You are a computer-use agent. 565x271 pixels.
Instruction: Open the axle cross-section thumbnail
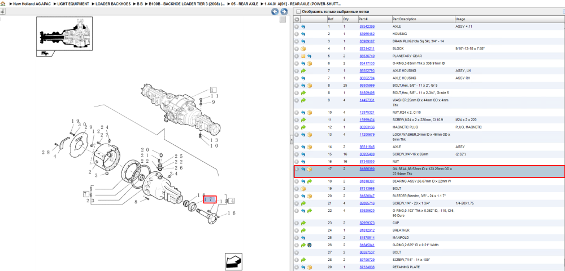(x=64, y=33)
